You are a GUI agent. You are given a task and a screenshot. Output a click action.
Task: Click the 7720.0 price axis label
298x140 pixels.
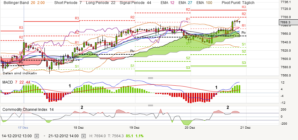[286, 9]
